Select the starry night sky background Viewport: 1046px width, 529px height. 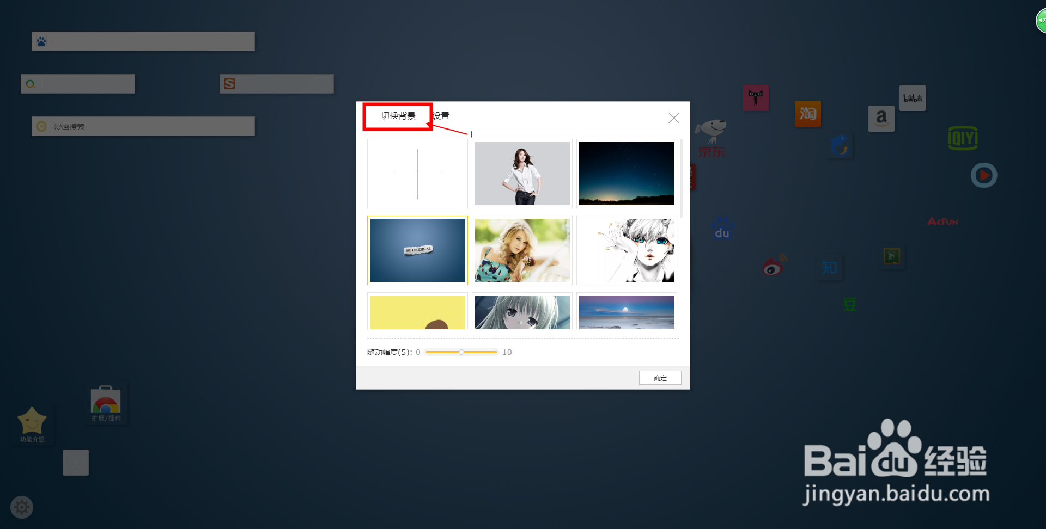click(x=627, y=174)
